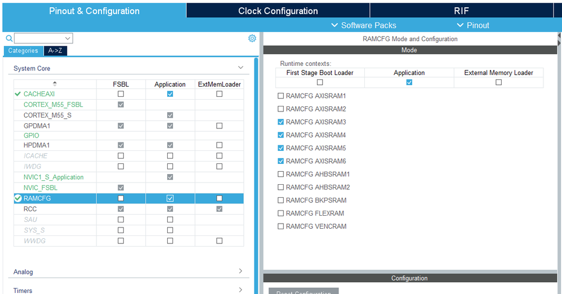Click the status check icon beside RAMCFG

click(18, 198)
